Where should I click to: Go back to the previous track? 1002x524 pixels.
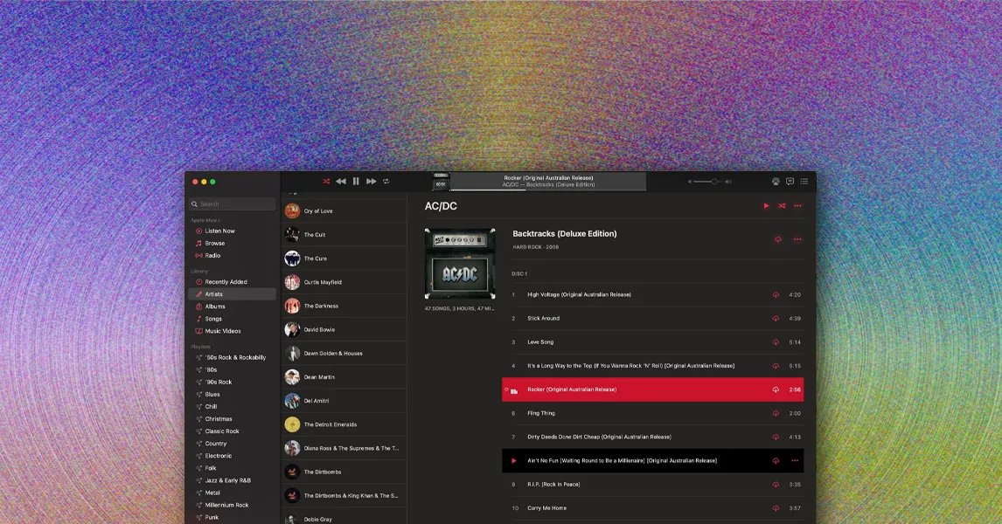pyautogui.click(x=341, y=182)
